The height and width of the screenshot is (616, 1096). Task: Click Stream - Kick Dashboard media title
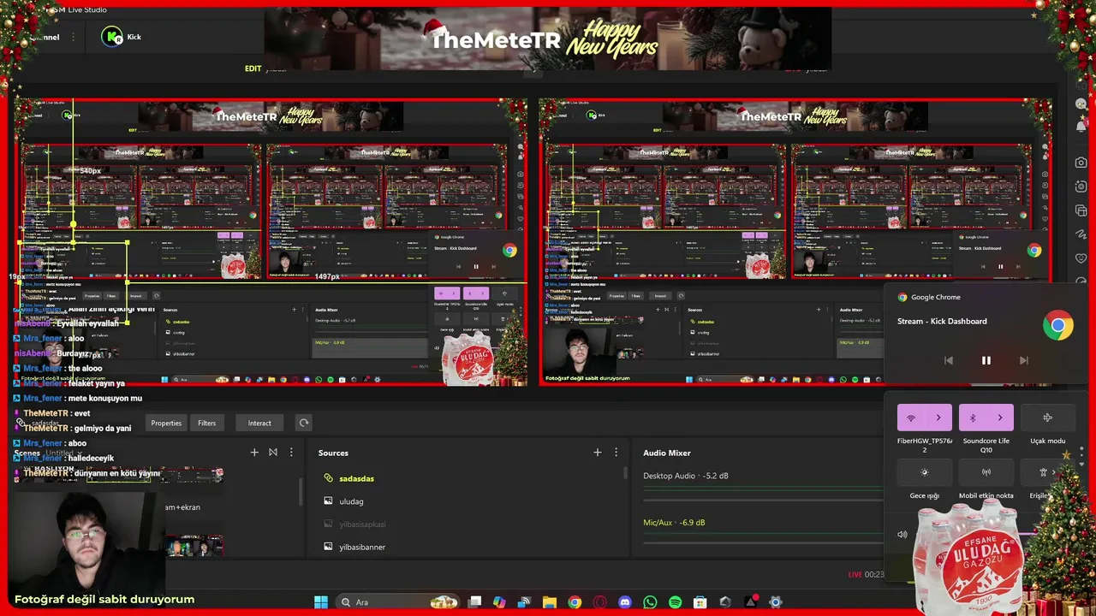point(942,322)
